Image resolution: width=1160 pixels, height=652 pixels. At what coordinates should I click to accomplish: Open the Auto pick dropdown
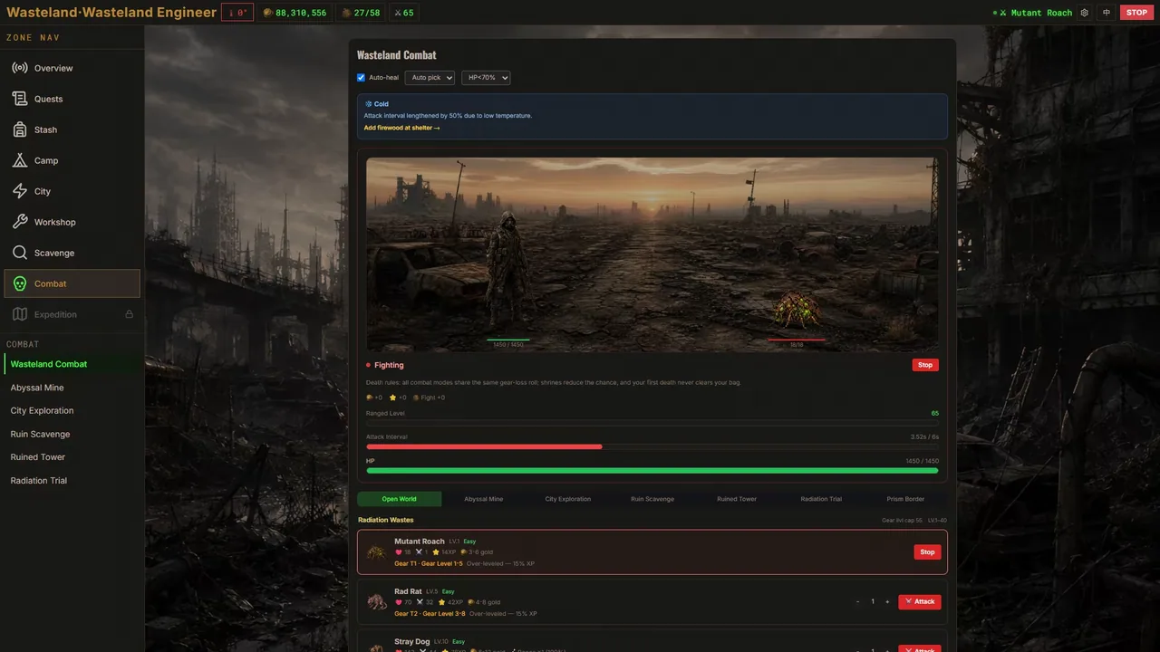pyautogui.click(x=430, y=78)
